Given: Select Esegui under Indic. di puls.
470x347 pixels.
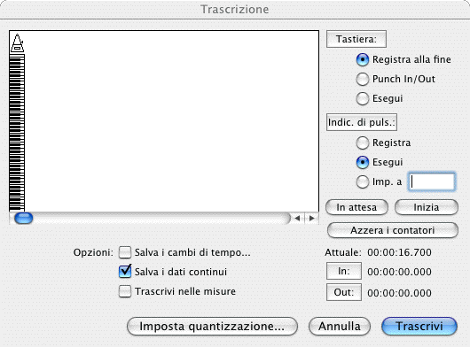Looking at the screenshot, I should pyautogui.click(x=363, y=162).
